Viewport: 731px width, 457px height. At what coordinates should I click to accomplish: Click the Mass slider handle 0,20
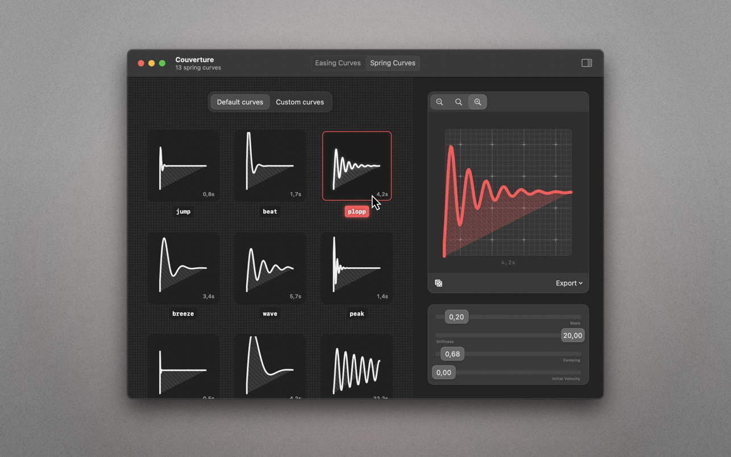pyautogui.click(x=456, y=317)
